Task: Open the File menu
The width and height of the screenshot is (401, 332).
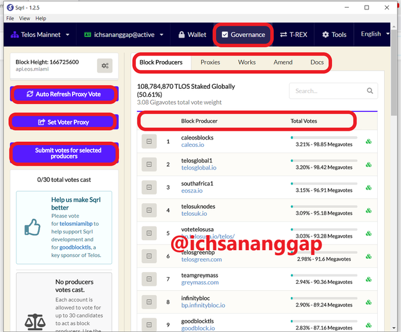Action: tap(10, 18)
